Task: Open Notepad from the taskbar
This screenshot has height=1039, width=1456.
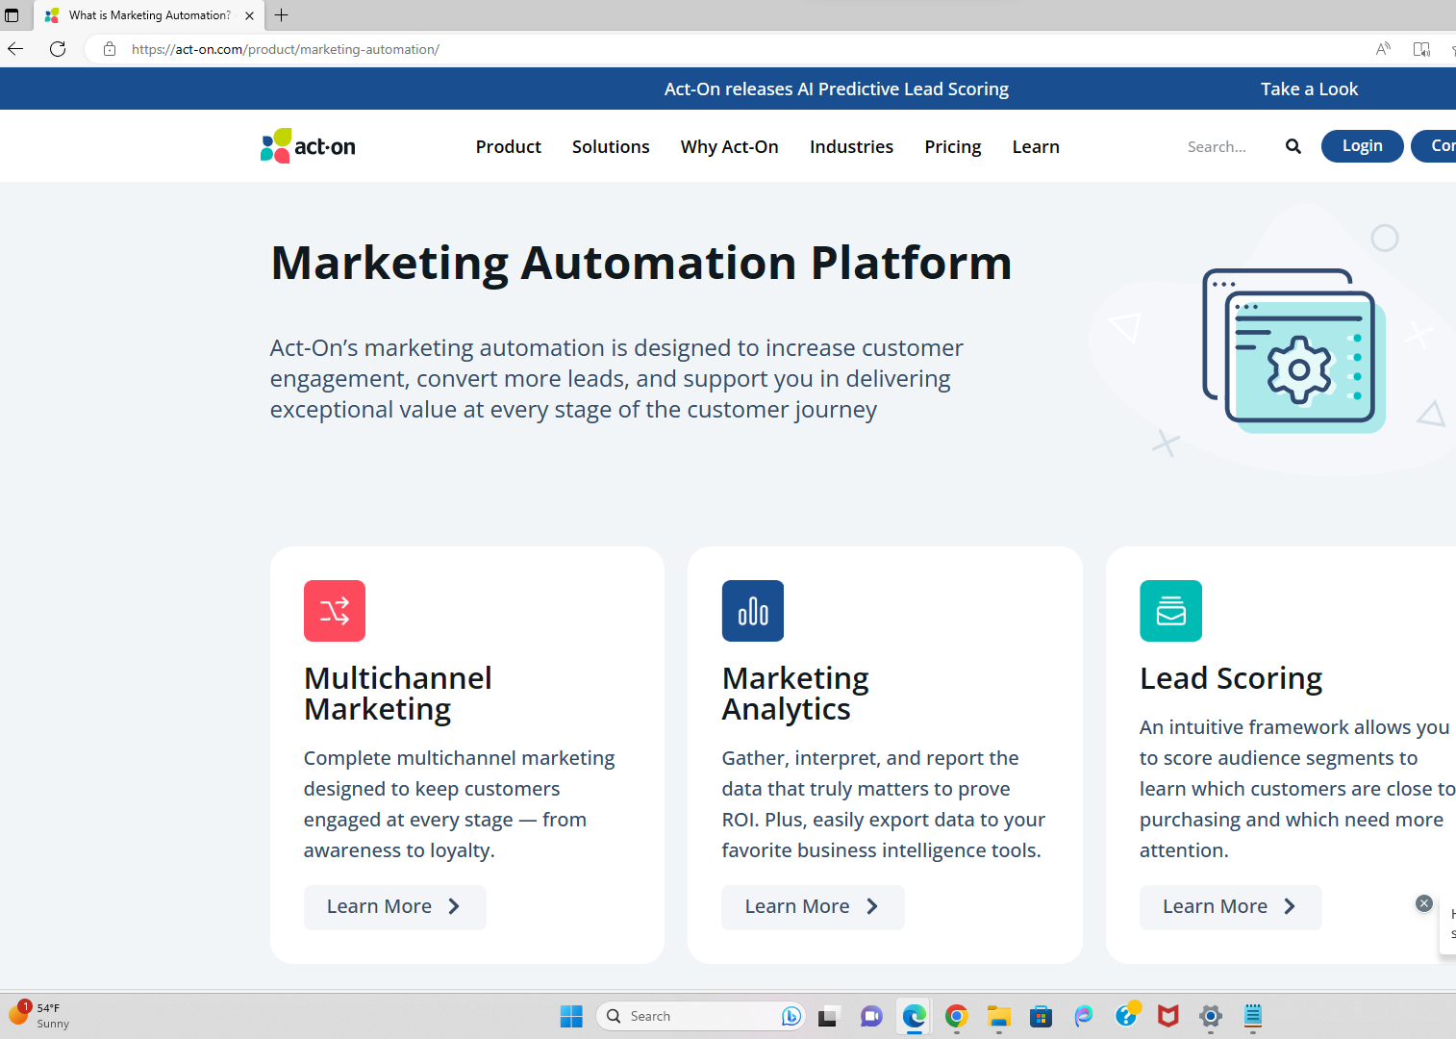Action: (1253, 1016)
